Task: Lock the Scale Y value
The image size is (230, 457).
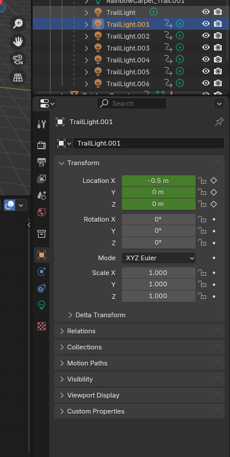Action: [x=202, y=284]
